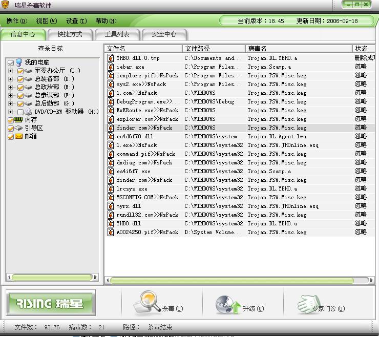Toggle checkbox for 总政治部 (E:)
379x337 pixels.
[x=20, y=87]
